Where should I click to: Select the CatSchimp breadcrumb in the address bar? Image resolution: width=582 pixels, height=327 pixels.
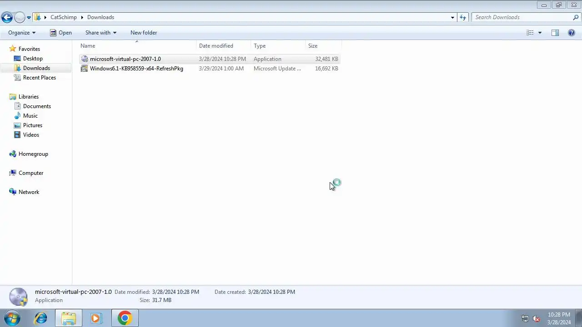pos(64,17)
